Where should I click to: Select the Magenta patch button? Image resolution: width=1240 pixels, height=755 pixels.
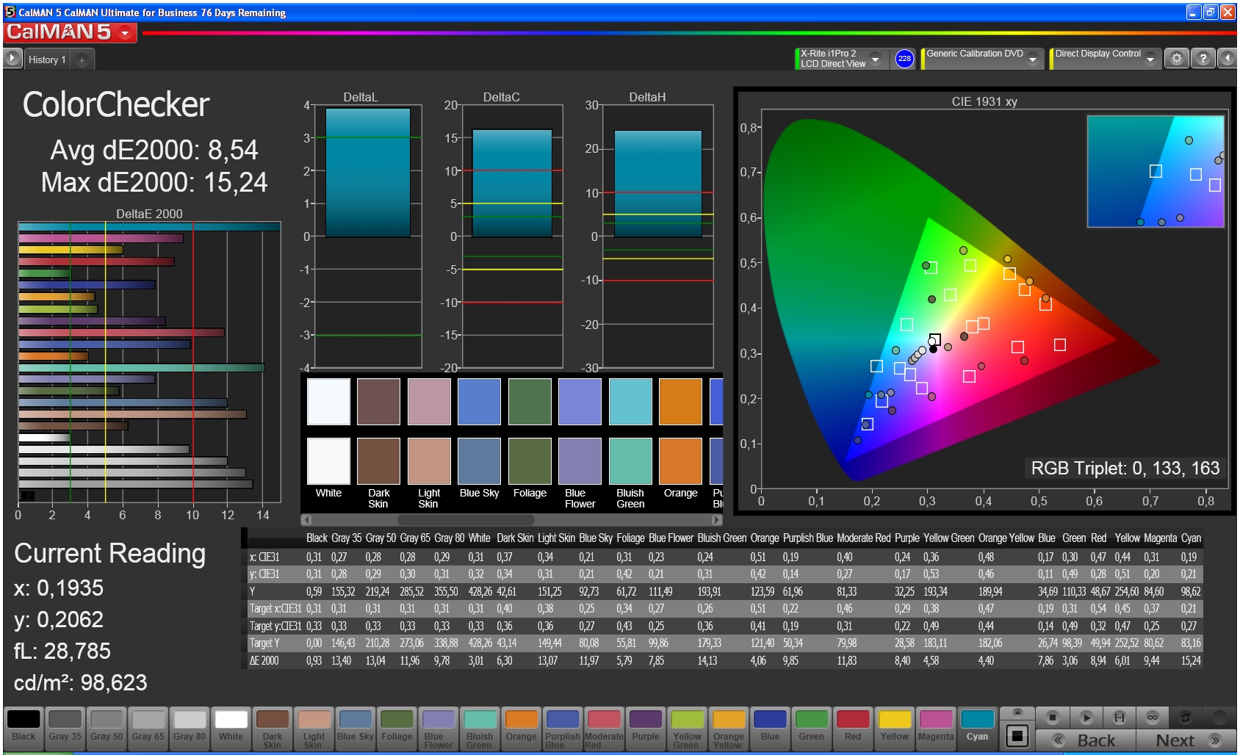pyautogui.click(x=936, y=728)
